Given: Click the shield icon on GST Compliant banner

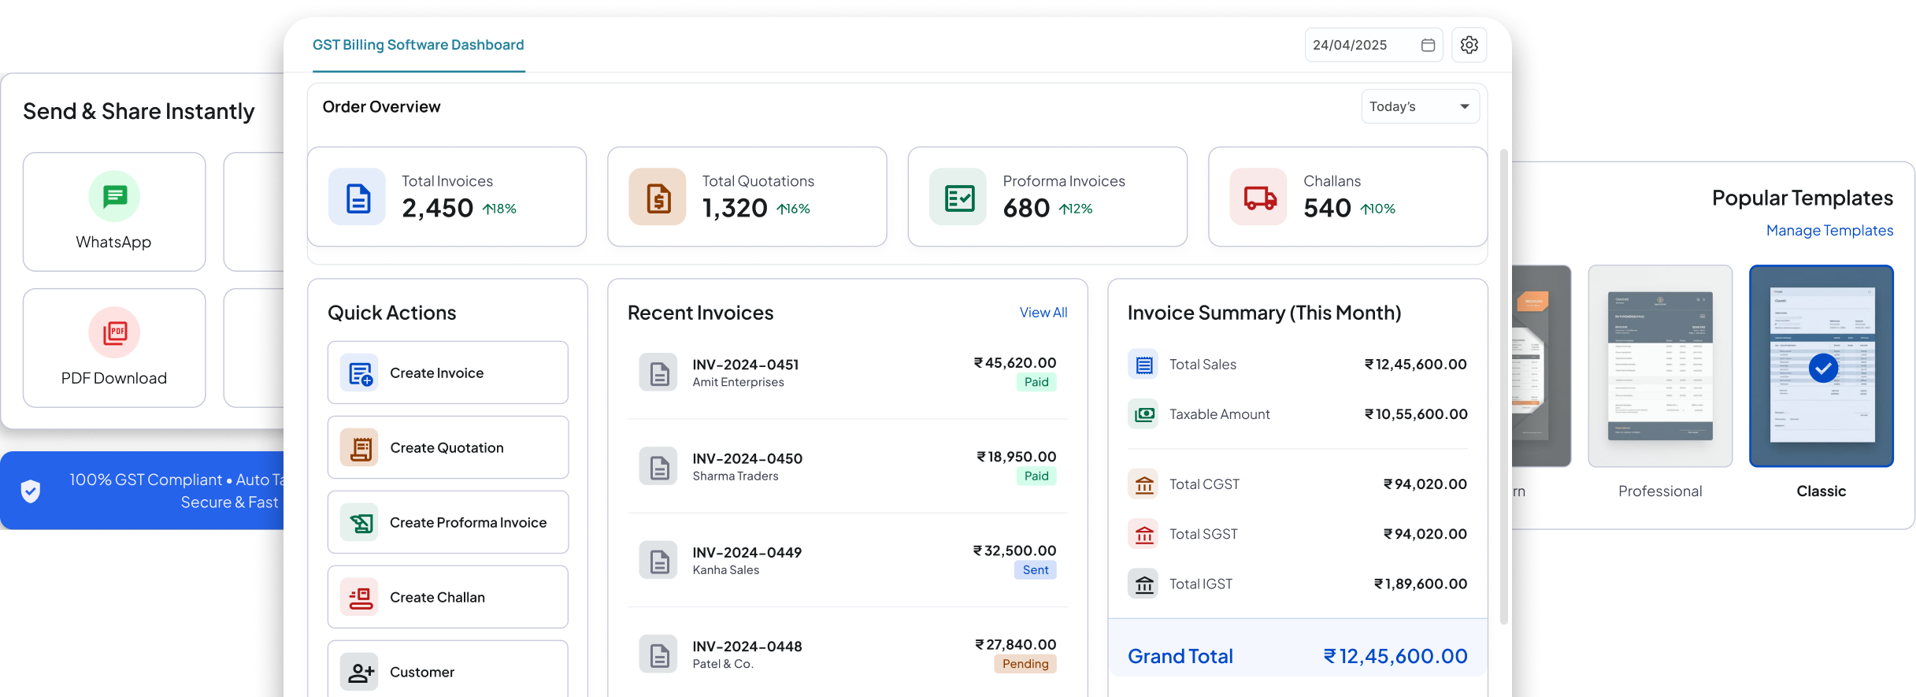Looking at the screenshot, I should click(x=31, y=491).
